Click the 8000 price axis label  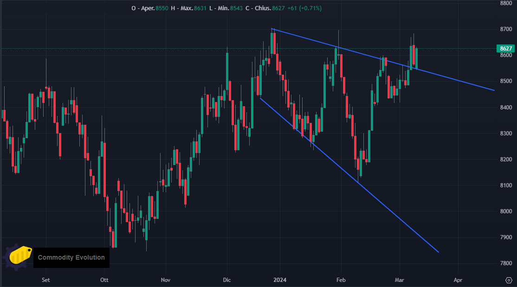pos(506,211)
